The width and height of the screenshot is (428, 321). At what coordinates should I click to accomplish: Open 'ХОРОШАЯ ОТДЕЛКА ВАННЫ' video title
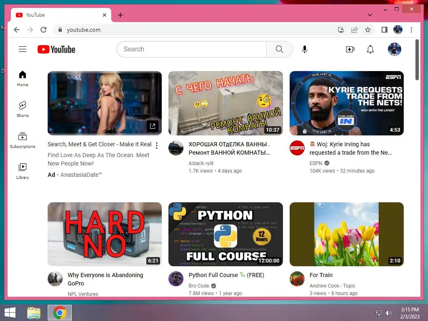229,148
